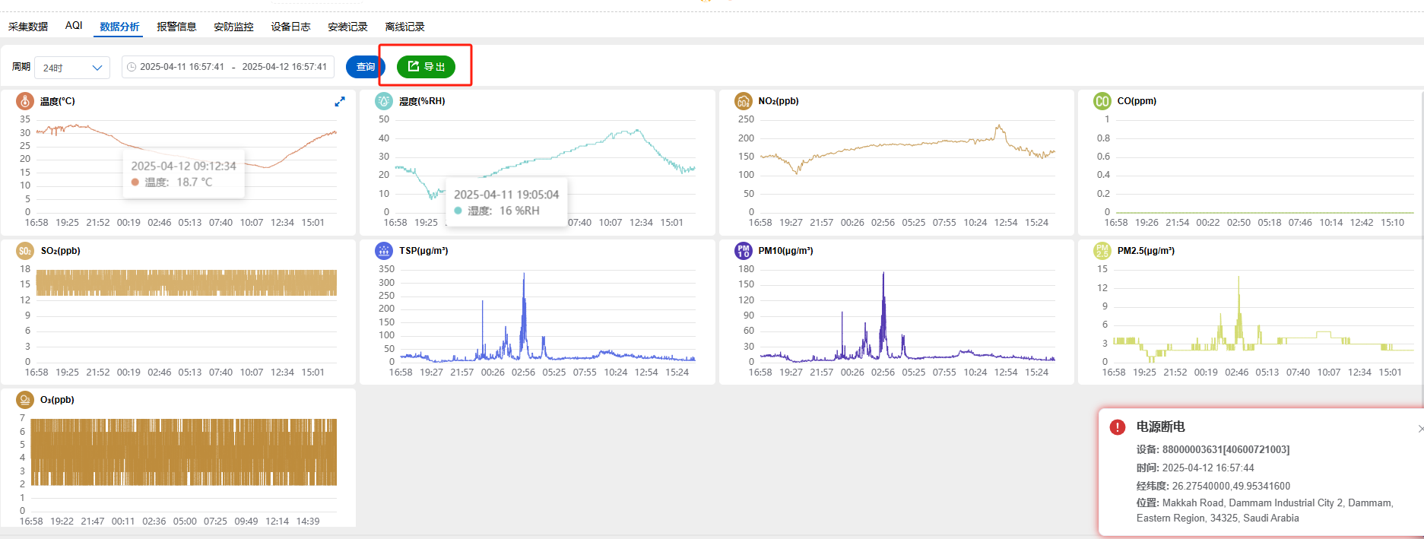
Task: Close the 电源断电 alert notification
Action: coord(1419,429)
